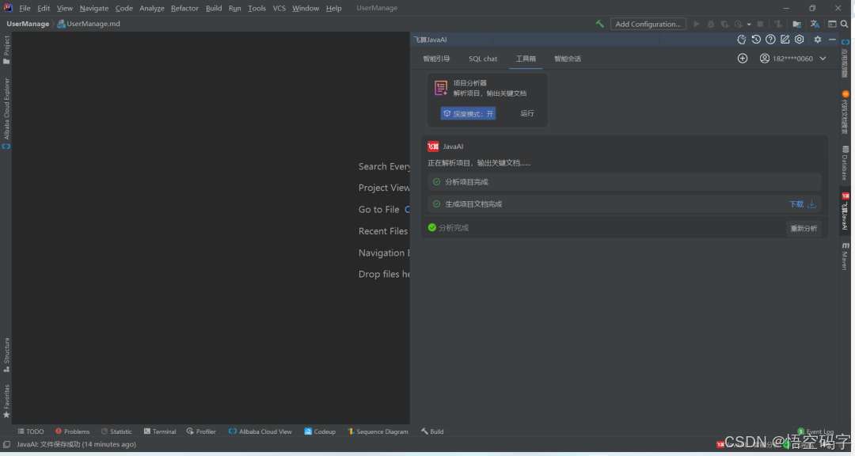Open the Project Structure folder icon
This screenshot has height=456, width=855.
[796, 24]
